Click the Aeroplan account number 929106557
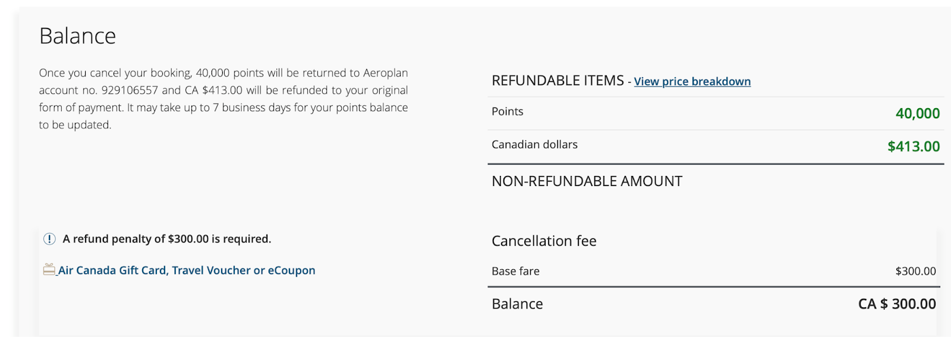The width and height of the screenshot is (951, 337). click(x=130, y=90)
